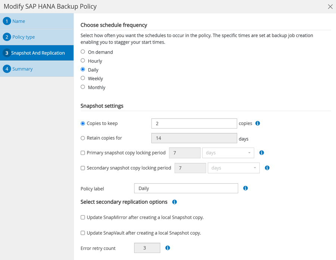The width and height of the screenshot is (336, 260).
Task: Click info icon for secondary replication options
Action: pos(174,202)
